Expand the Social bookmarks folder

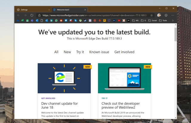tap(153, 20)
